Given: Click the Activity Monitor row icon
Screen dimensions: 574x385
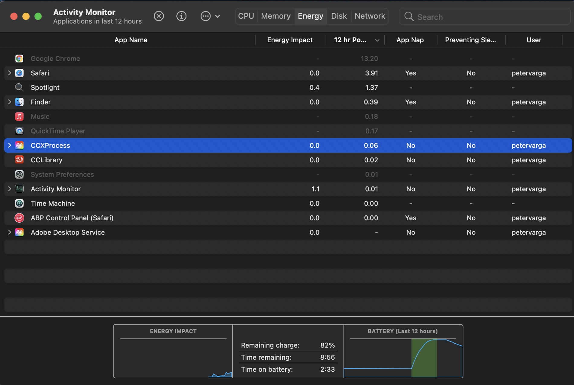Looking at the screenshot, I should [x=19, y=189].
